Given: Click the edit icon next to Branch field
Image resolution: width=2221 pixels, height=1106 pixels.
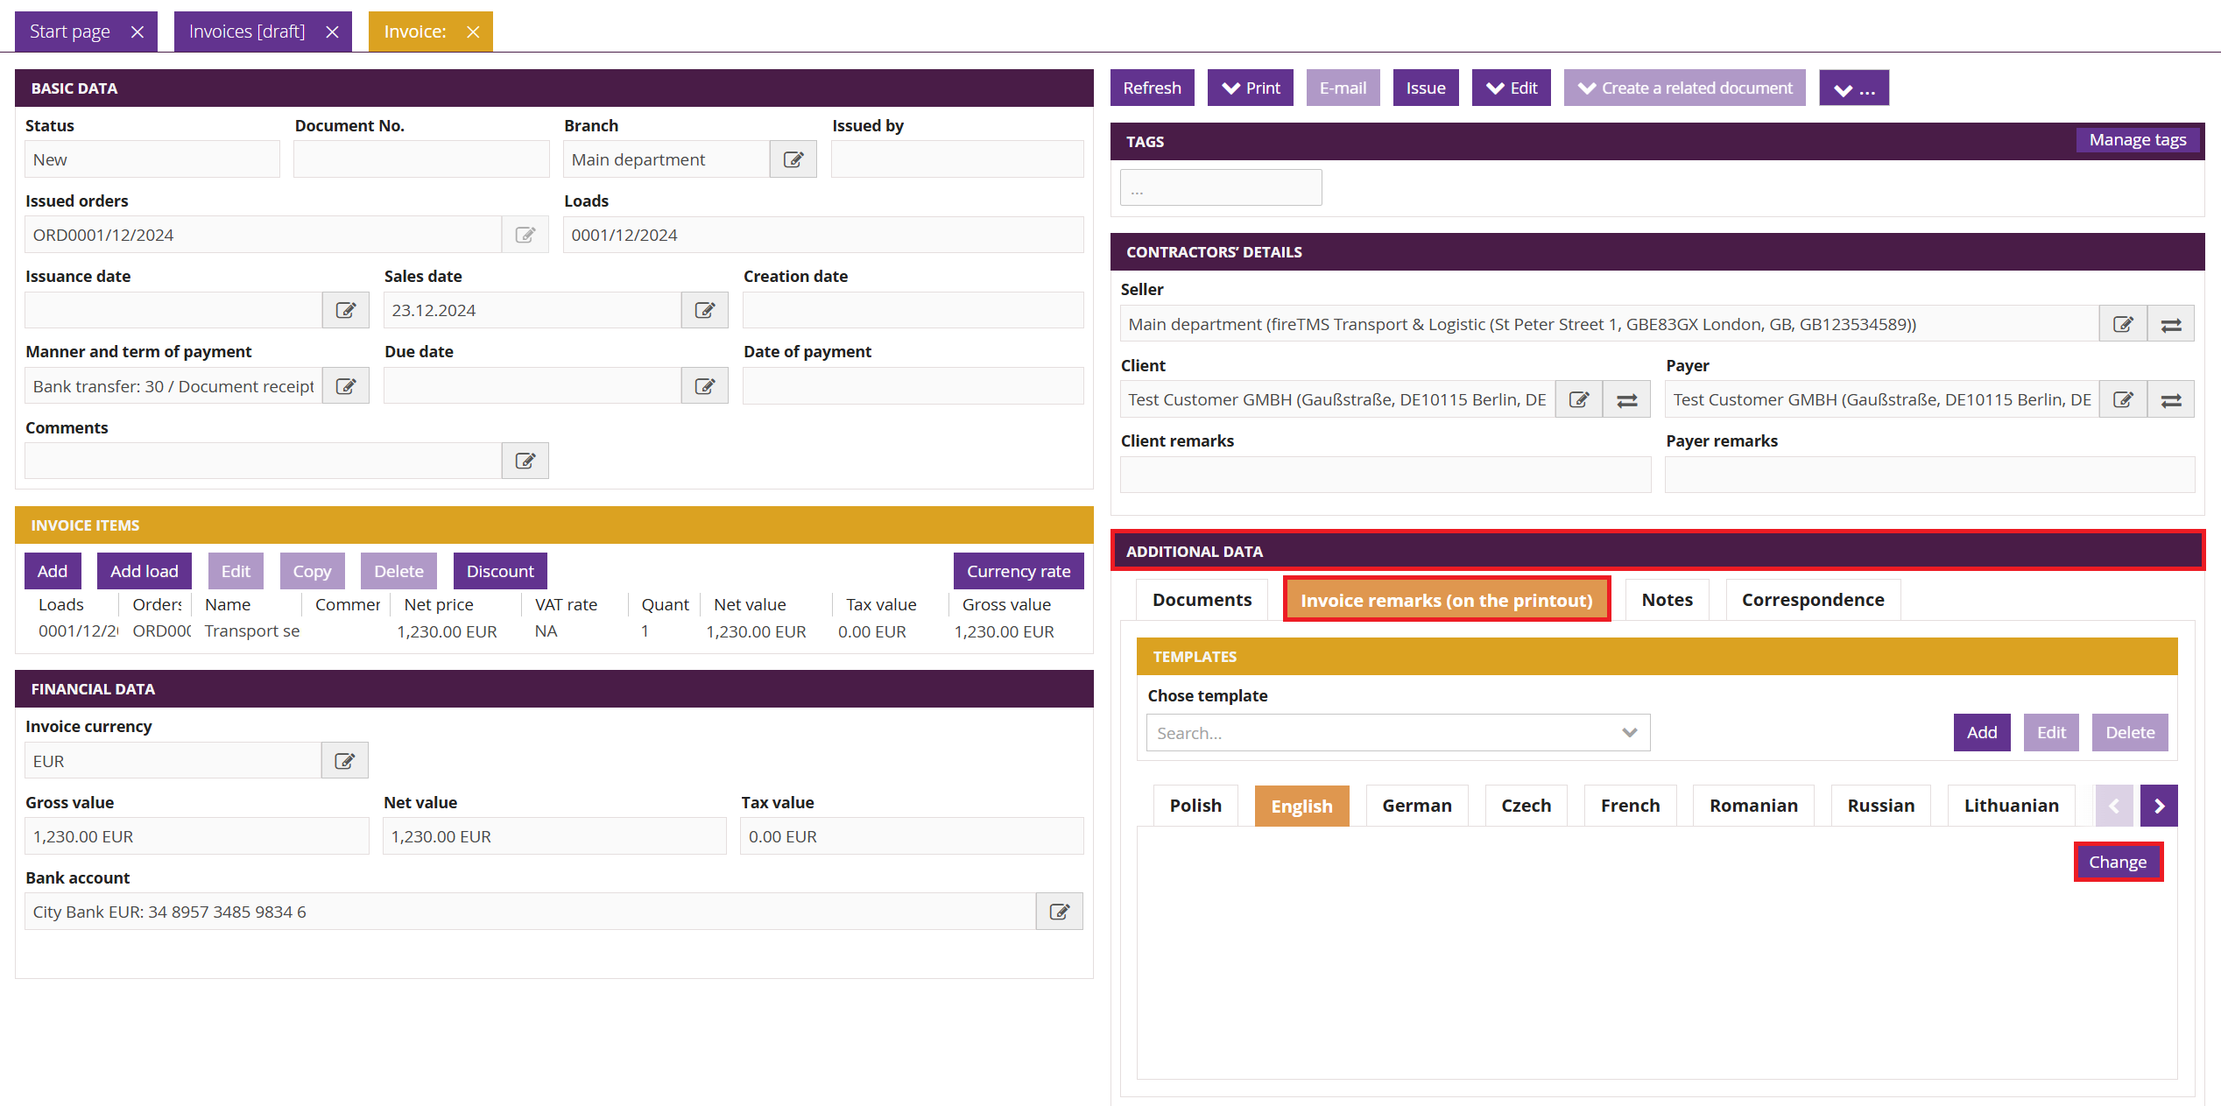Looking at the screenshot, I should coord(793,159).
